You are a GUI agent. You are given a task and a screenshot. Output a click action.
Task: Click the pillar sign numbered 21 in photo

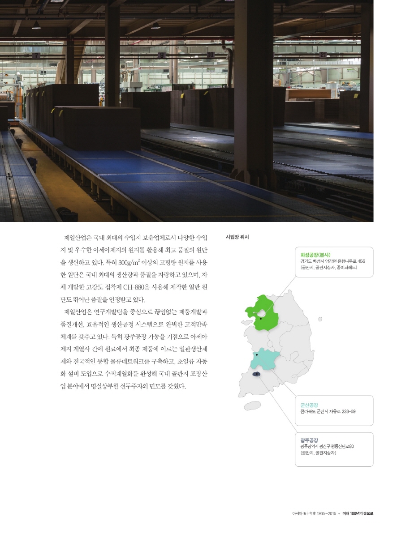323,55
